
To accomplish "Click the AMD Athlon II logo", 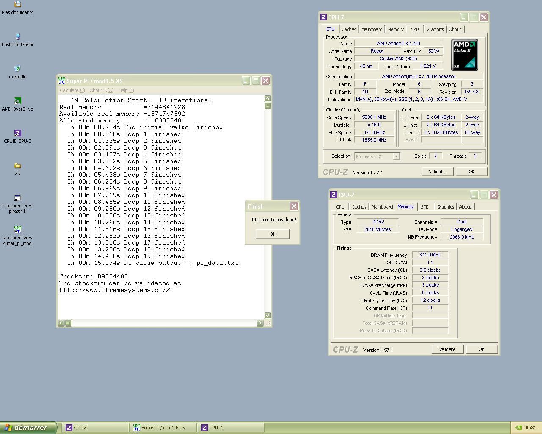I will 465,55.
